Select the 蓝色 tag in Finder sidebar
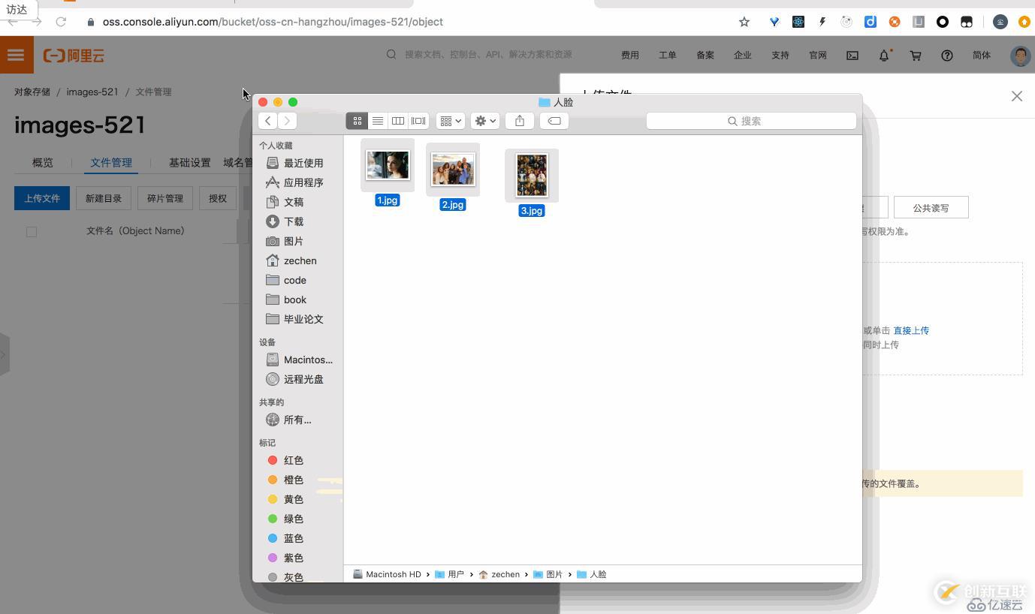 click(293, 538)
